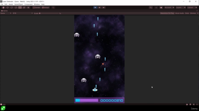Click the first status bar icon at bottom right
Viewport: 199px width, 111px height.
[x=187, y=105]
